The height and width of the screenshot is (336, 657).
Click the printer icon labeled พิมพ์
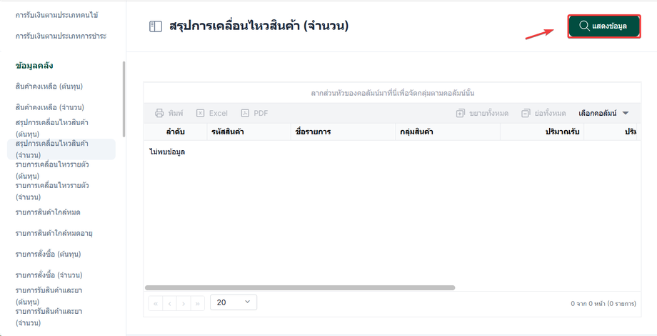coord(159,113)
